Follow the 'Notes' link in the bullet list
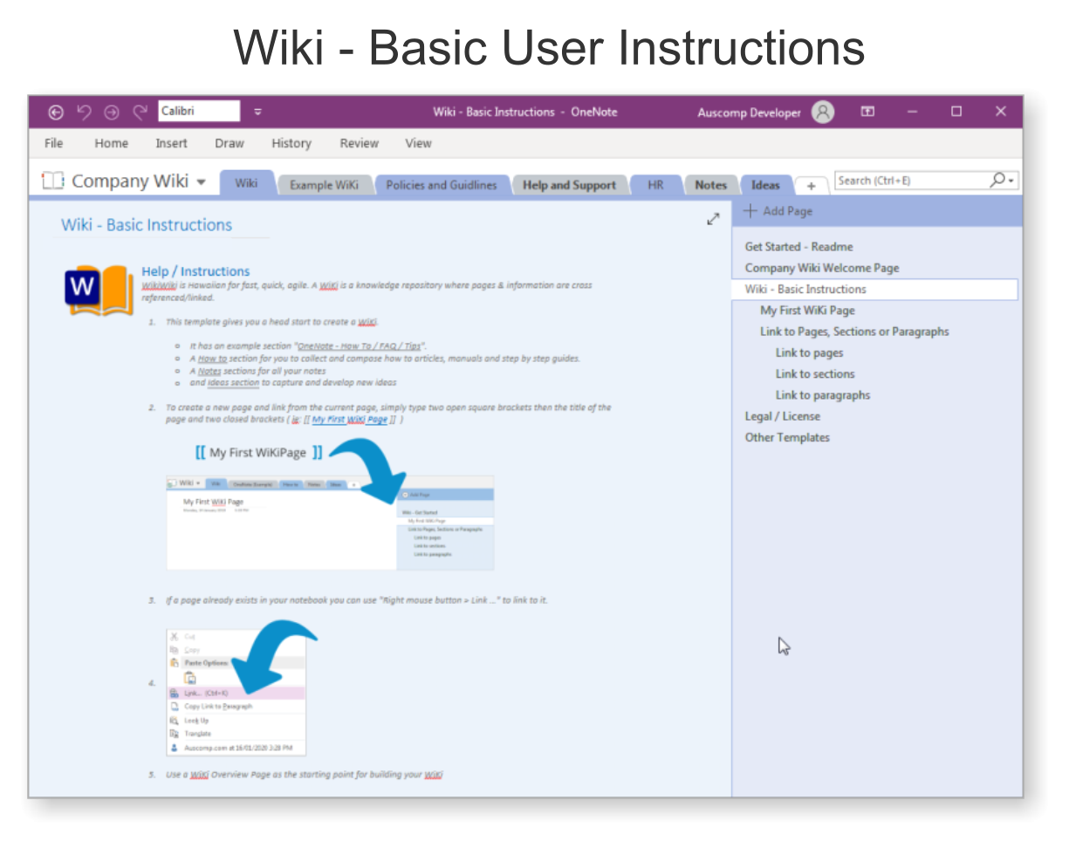This screenshot has height=855, width=1069. (209, 371)
